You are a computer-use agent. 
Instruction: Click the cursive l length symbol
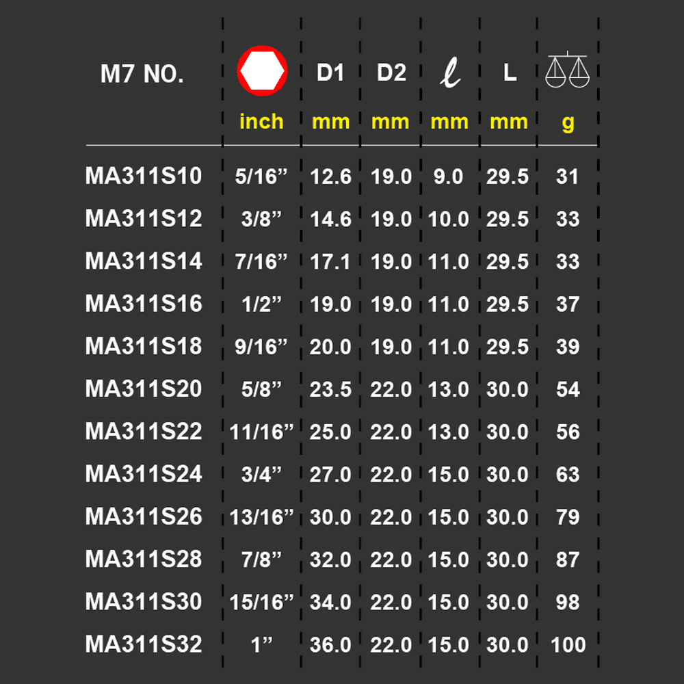tap(450, 73)
